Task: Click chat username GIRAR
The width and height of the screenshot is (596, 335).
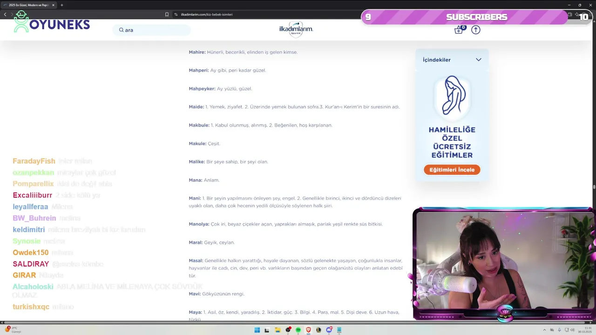Action: pyautogui.click(x=24, y=275)
